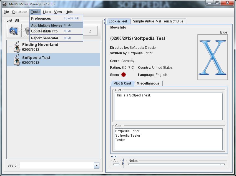Choose Add Multiple Movies menu entry
The height and width of the screenshot is (176, 236).
[56, 25]
